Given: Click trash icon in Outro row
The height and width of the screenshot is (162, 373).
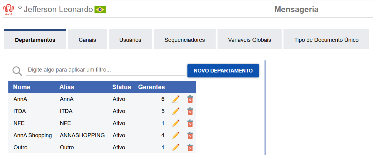Looking at the screenshot, I should coord(190,147).
